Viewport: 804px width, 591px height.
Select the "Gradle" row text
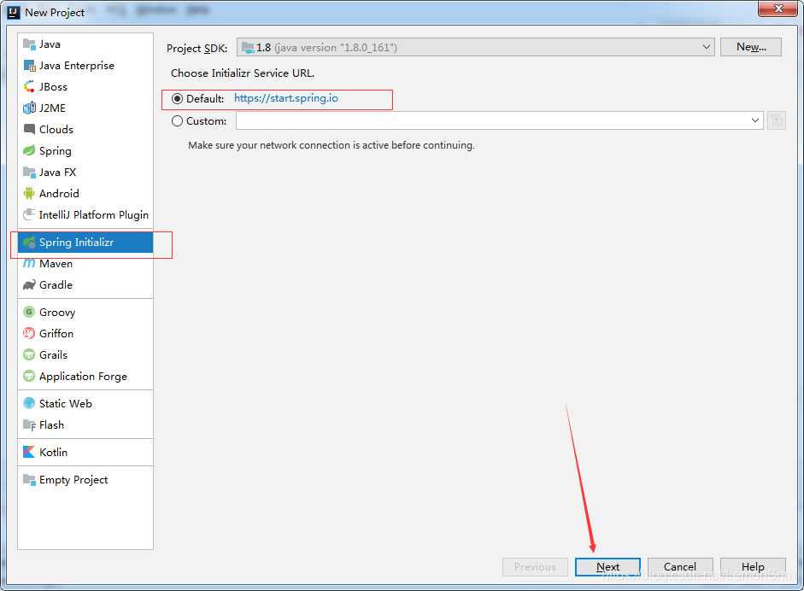56,285
